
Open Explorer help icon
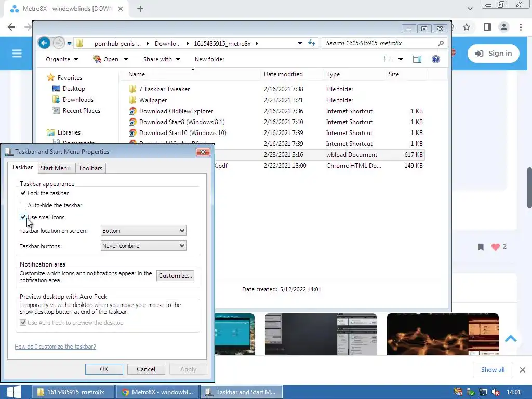(x=436, y=59)
